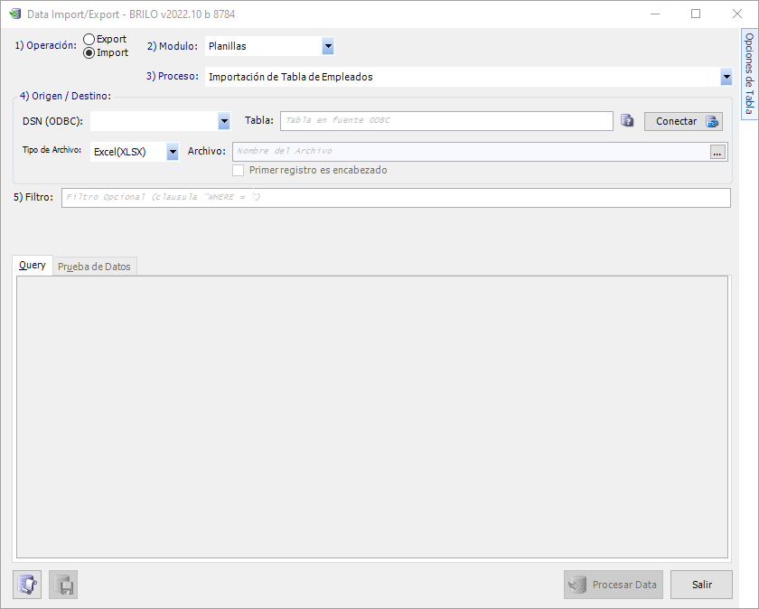Select the Import radio button
The image size is (759, 609).
(89, 52)
